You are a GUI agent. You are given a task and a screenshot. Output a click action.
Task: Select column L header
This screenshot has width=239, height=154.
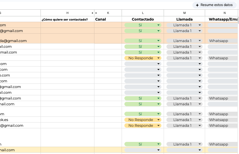(143, 13)
